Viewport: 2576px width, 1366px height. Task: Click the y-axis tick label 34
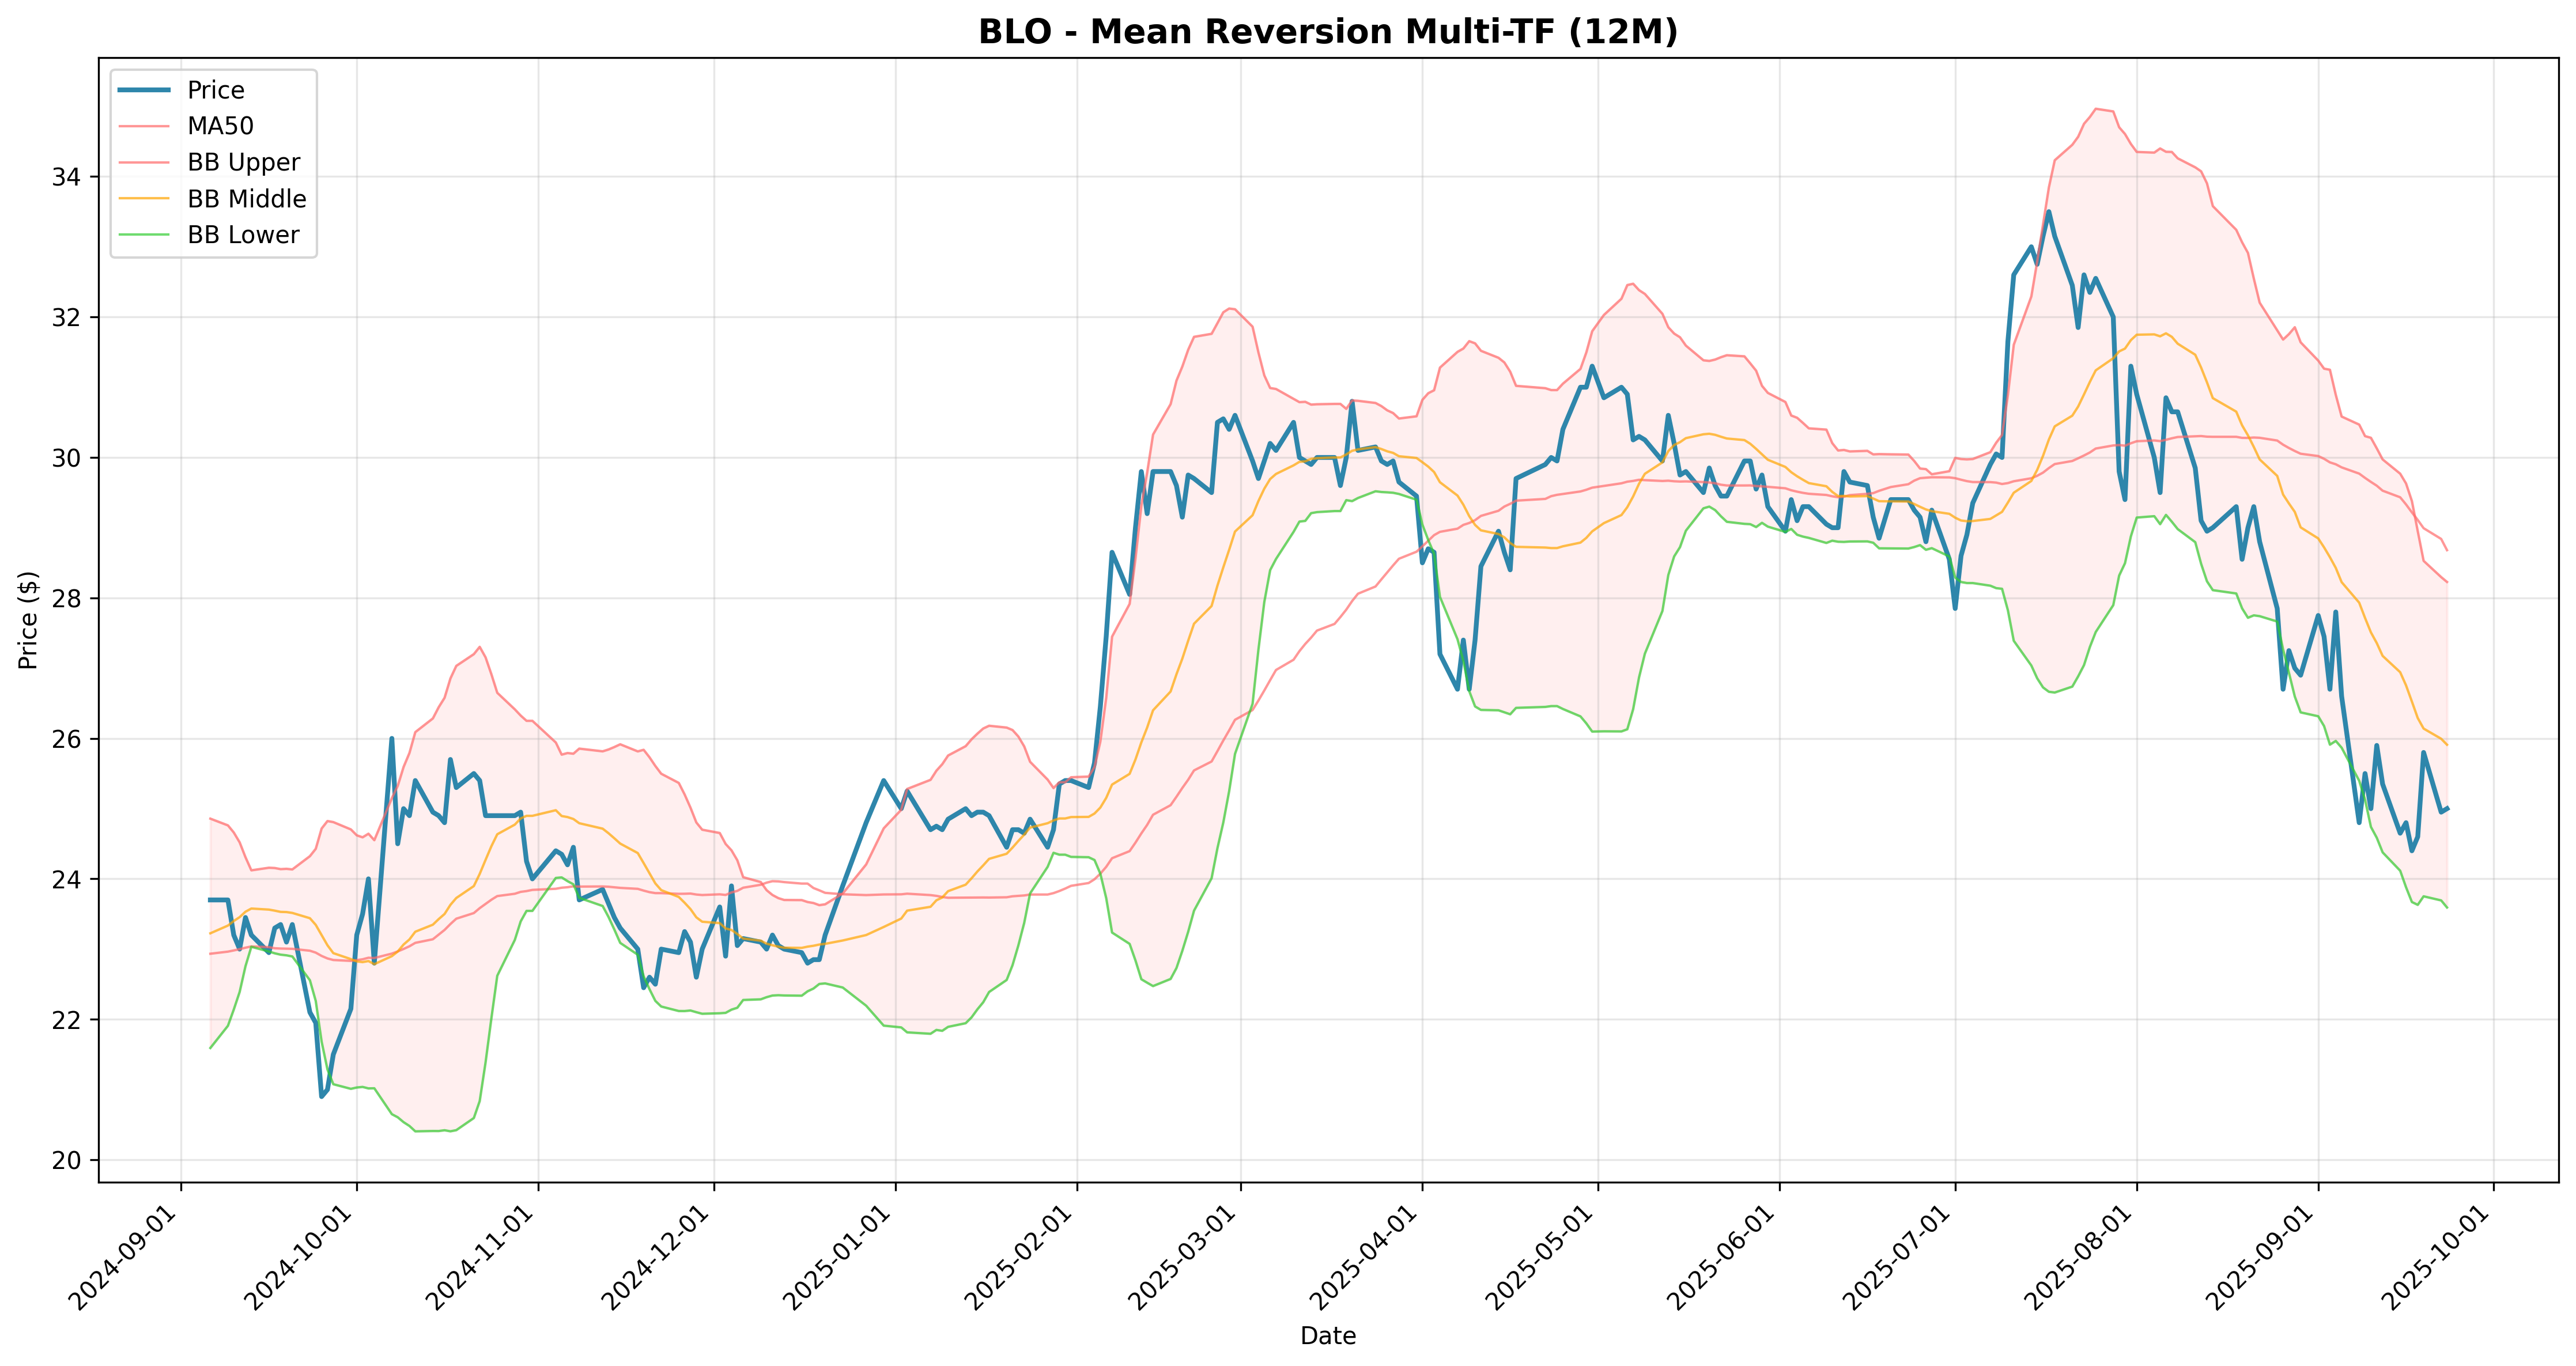pos(67,177)
